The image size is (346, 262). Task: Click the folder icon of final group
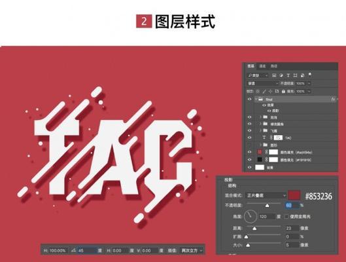click(261, 99)
